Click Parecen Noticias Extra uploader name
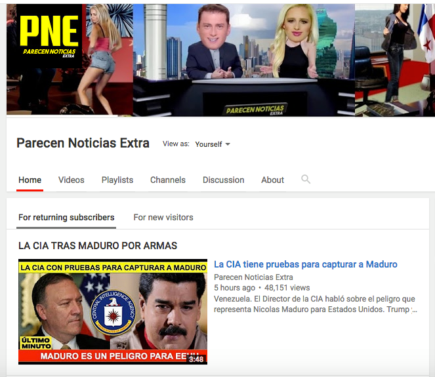The width and height of the screenshot is (435, 377). click(253, 277)
